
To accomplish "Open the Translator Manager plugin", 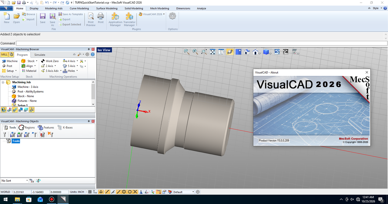I will 129,20.
